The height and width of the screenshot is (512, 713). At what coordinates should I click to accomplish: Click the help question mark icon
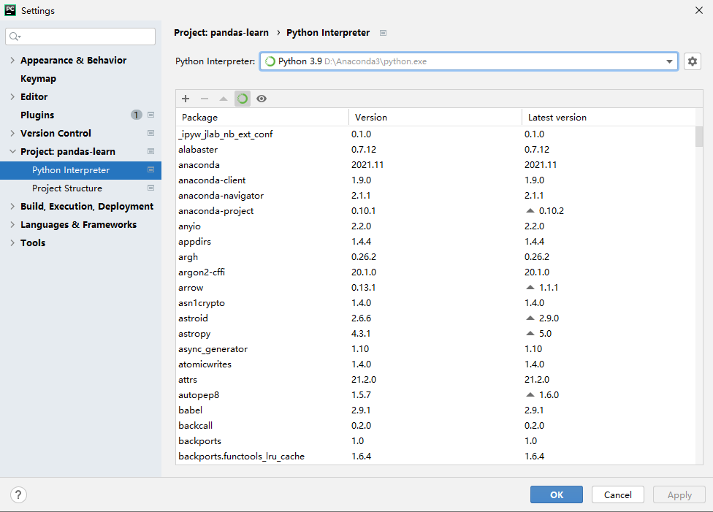[x=19, y=494]
